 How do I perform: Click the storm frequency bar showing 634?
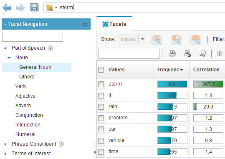pyautogui.click(x=172, y=84)
